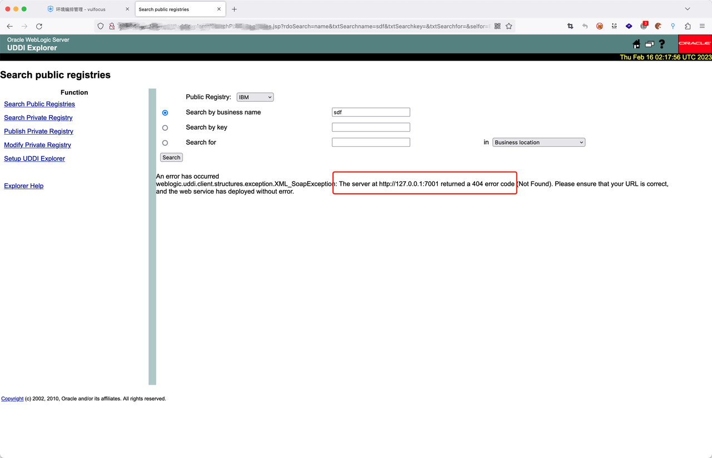Open a new browser tab
Viewport: 712px width, 458px height.
234,9
